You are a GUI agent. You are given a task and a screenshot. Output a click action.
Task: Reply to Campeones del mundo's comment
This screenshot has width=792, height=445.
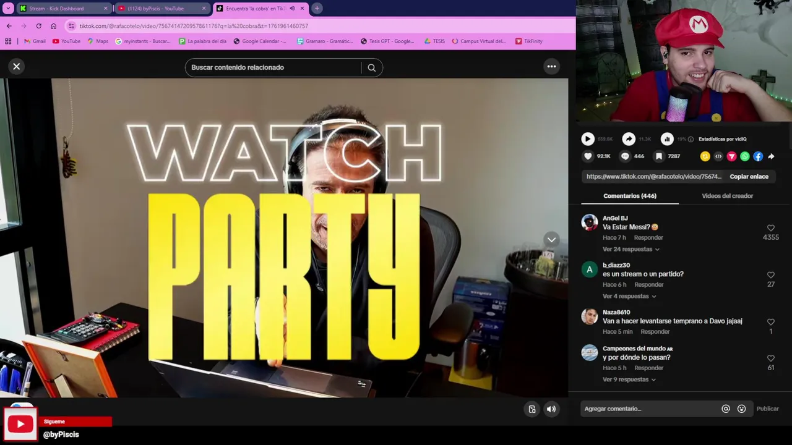648,368
